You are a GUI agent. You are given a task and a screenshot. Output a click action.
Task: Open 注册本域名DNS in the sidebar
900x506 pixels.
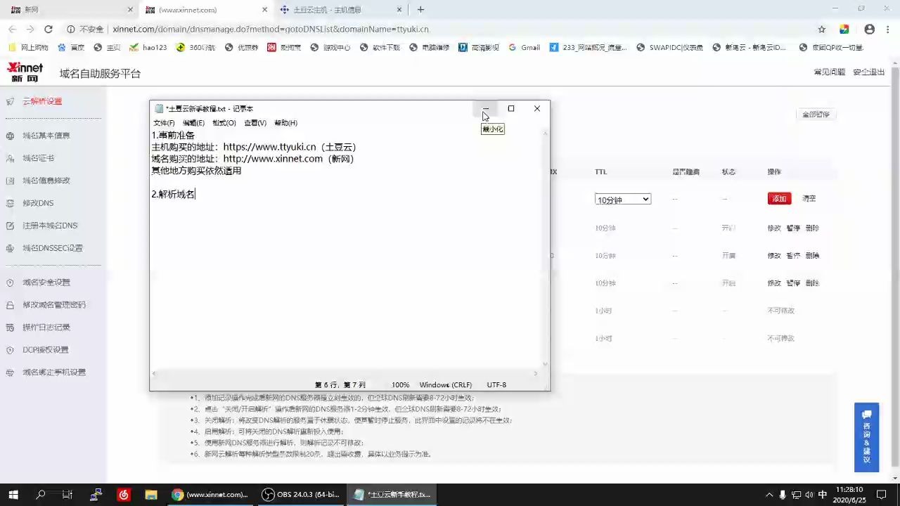pos(49,226)
